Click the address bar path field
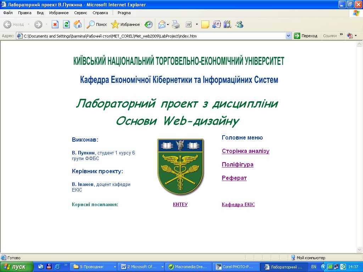Viewport: 363px width, 272px height. pos(154,36)
